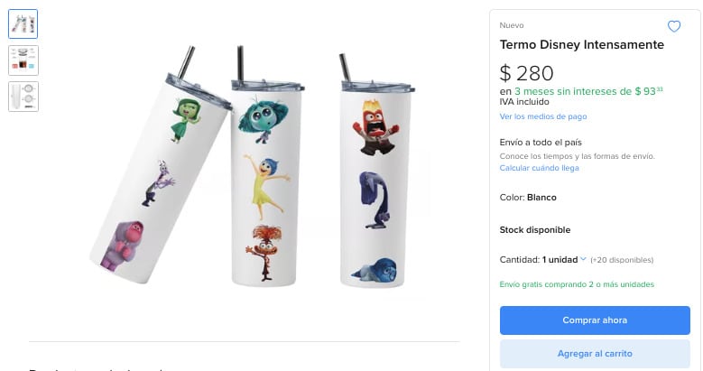Open "Calcular cuándo llega" shipping link
The height and width of the screenshot is (371, 703).
tap(540, 168)
